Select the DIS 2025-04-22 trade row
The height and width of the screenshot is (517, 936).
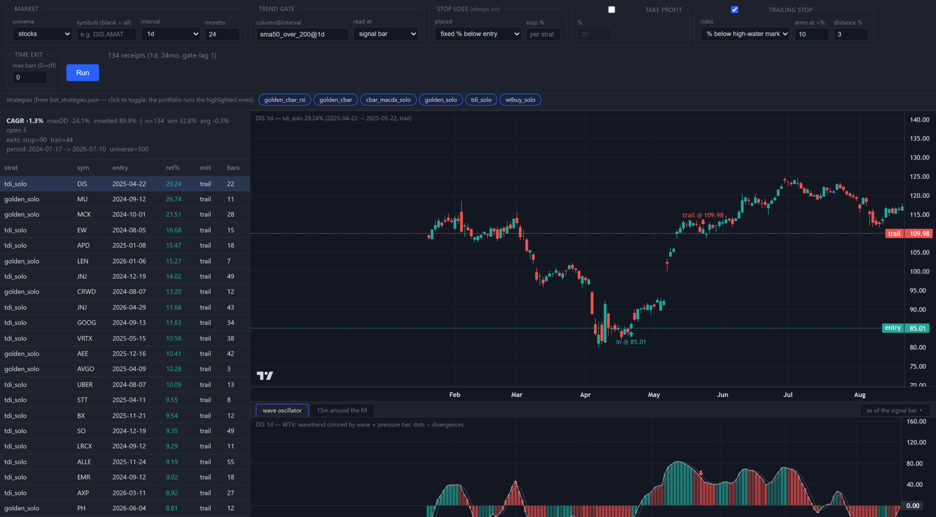(125, 184)
